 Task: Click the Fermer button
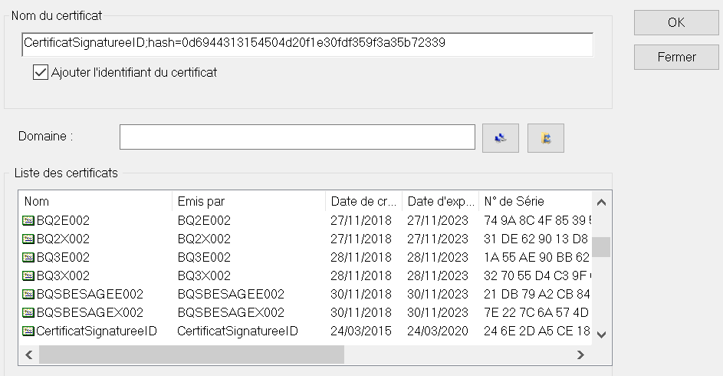pos(676,57)
